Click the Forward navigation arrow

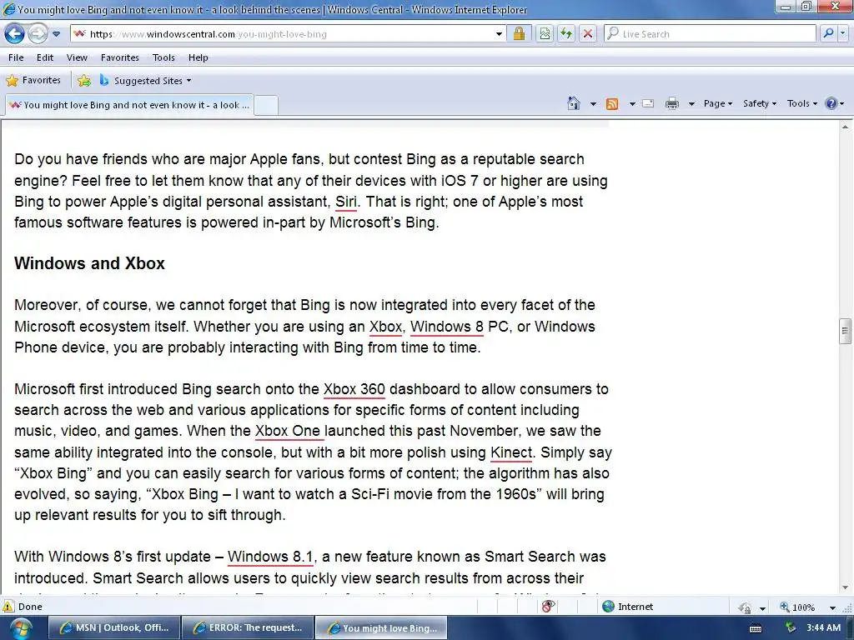point(38,33)
